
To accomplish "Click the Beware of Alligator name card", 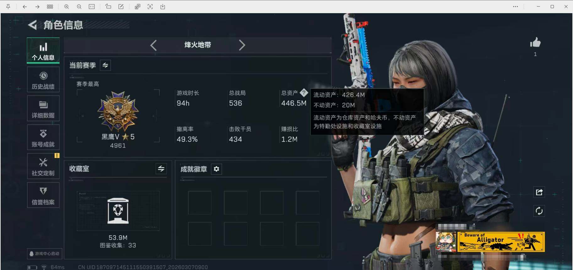I will (x=501, y=242).
